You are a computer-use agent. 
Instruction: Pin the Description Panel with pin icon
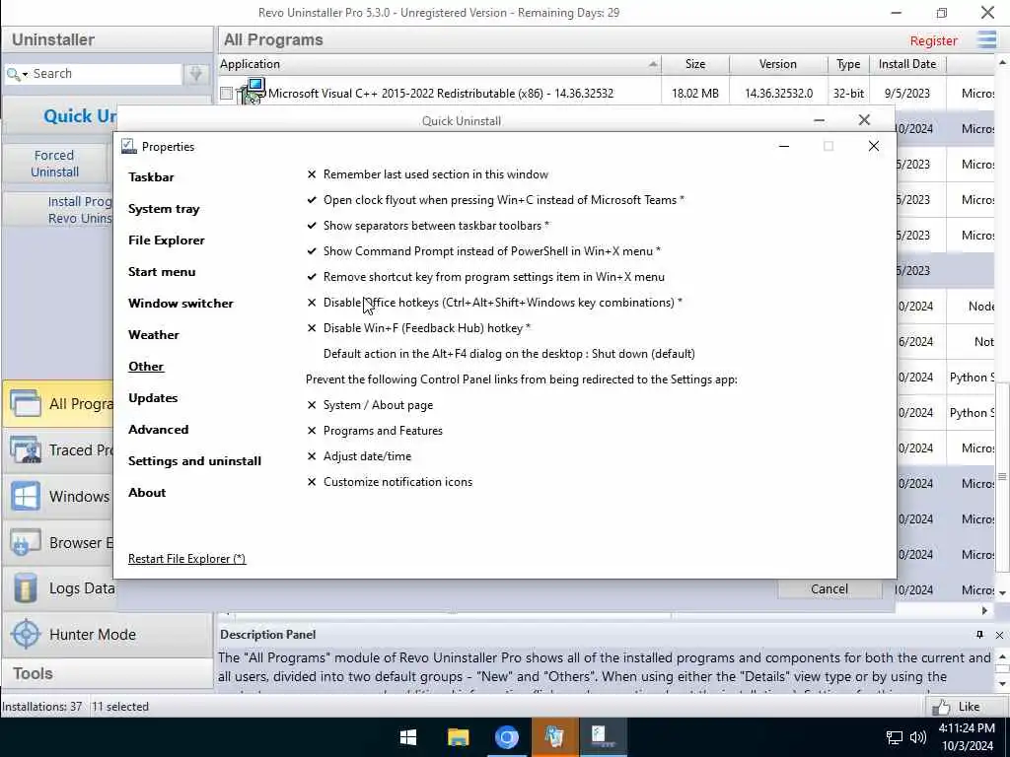tap(979, 635)
